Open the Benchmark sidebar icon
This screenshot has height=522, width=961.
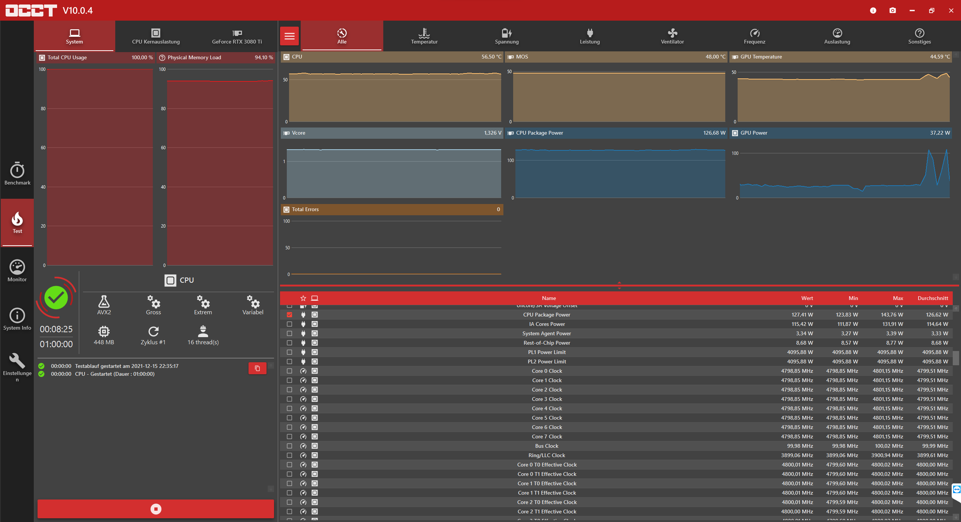tap(17, 174)
